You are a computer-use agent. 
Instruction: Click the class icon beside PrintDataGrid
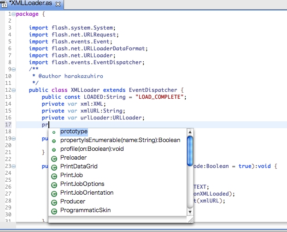54,167
